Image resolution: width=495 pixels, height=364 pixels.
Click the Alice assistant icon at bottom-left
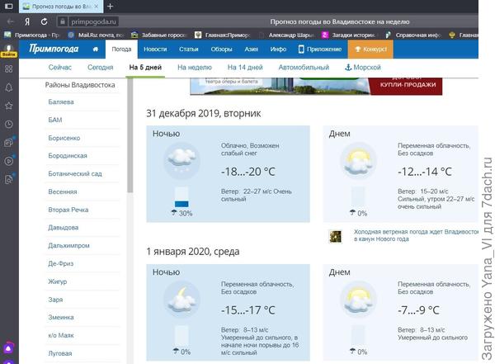[x=9, y=349]
